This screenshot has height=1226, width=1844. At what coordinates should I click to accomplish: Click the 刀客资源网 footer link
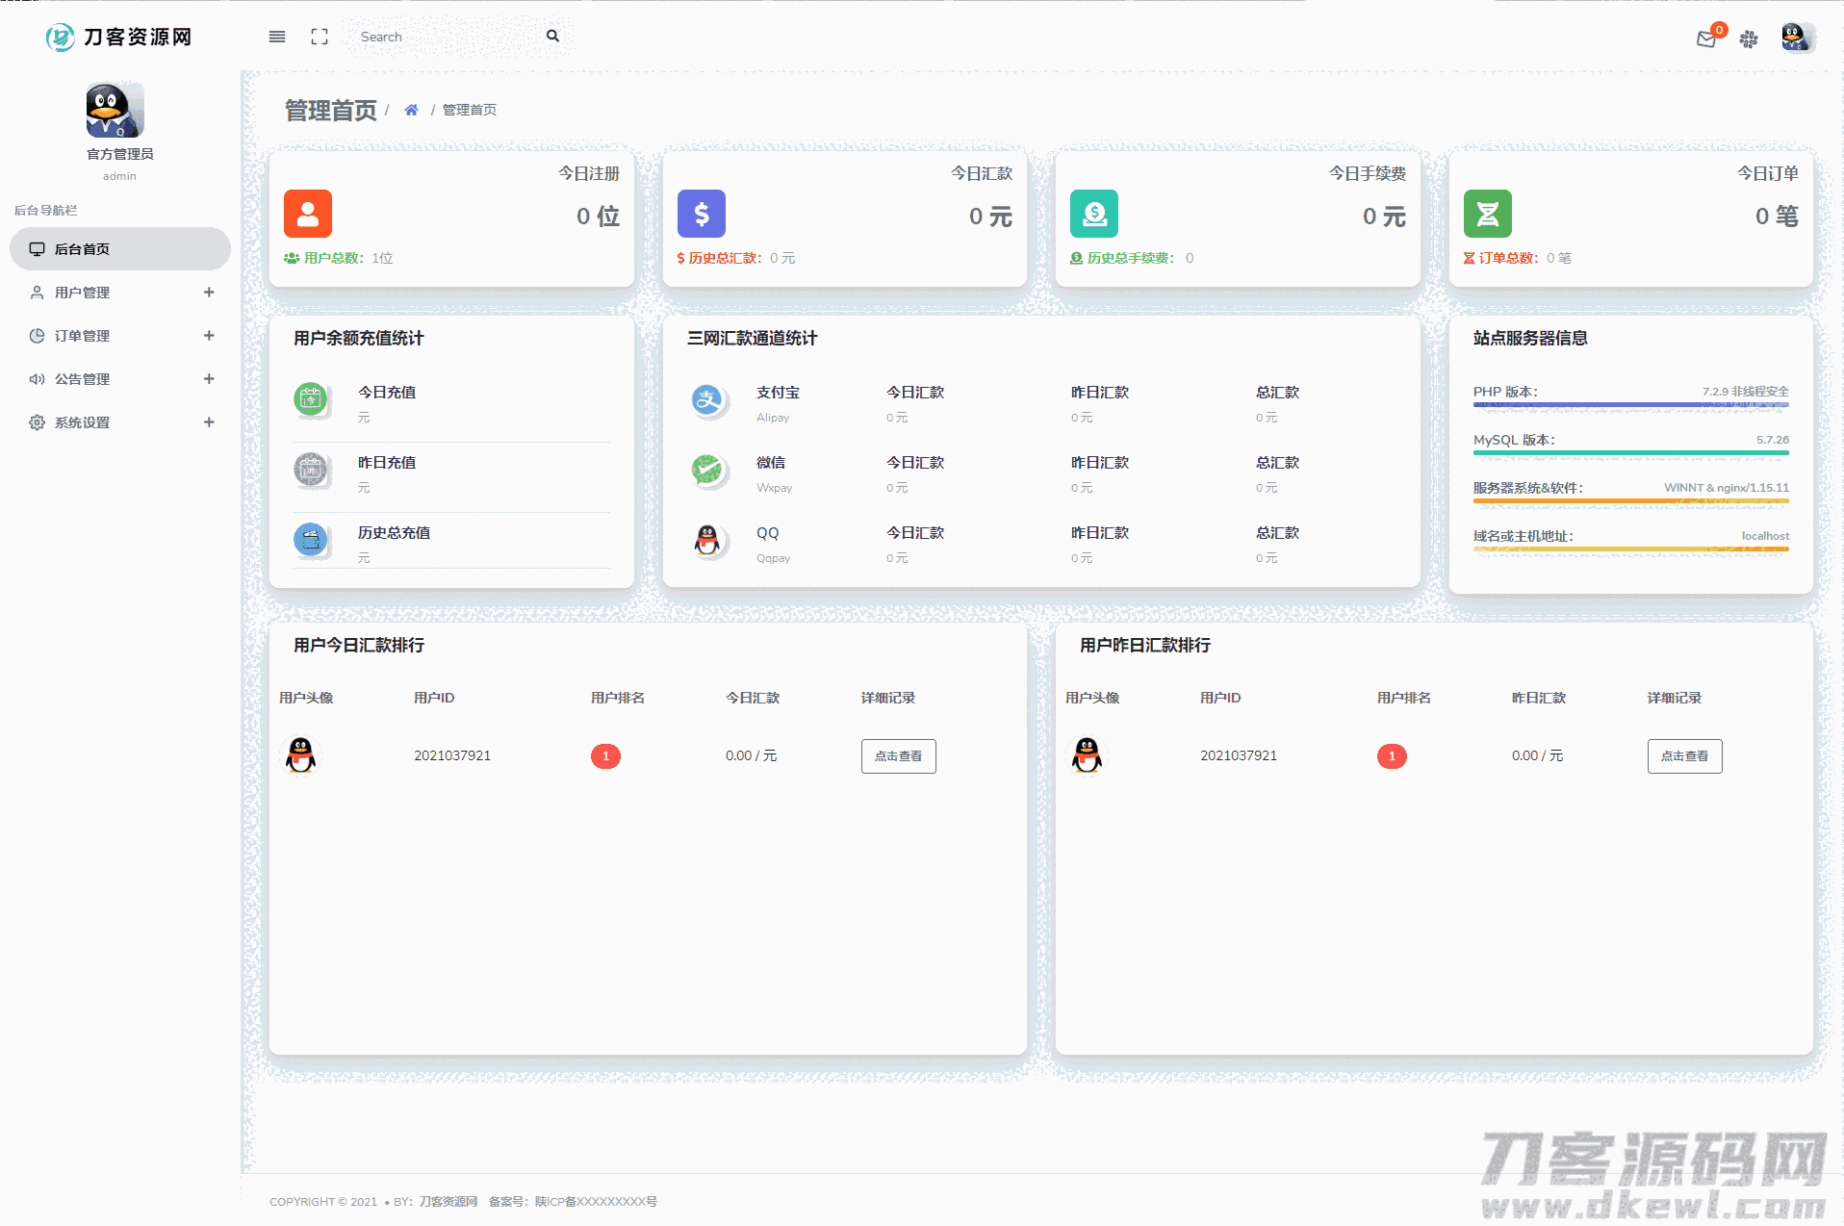(448, 1201)
